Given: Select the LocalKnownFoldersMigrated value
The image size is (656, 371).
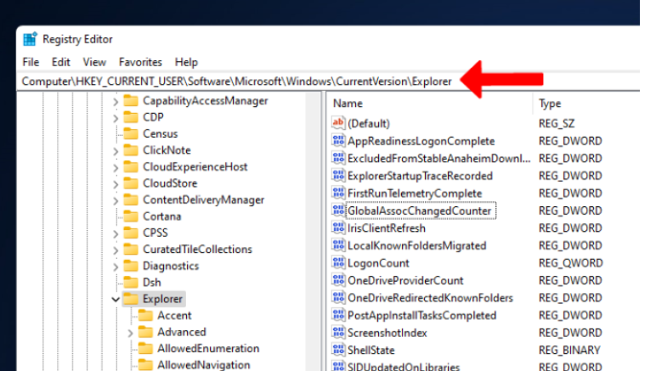Looking at the screenshot, I should pos(417,245).
